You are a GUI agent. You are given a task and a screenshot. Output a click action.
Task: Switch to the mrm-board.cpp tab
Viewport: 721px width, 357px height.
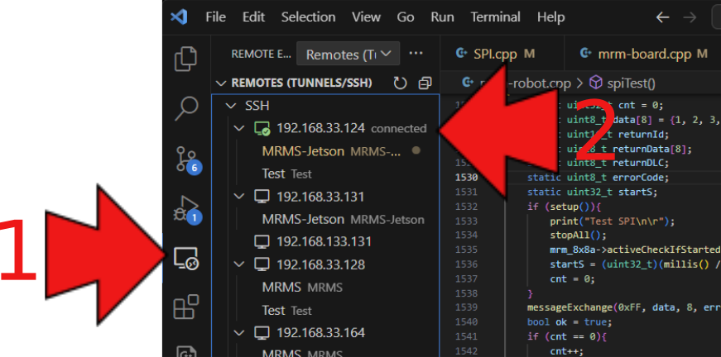tap(641, 55)
